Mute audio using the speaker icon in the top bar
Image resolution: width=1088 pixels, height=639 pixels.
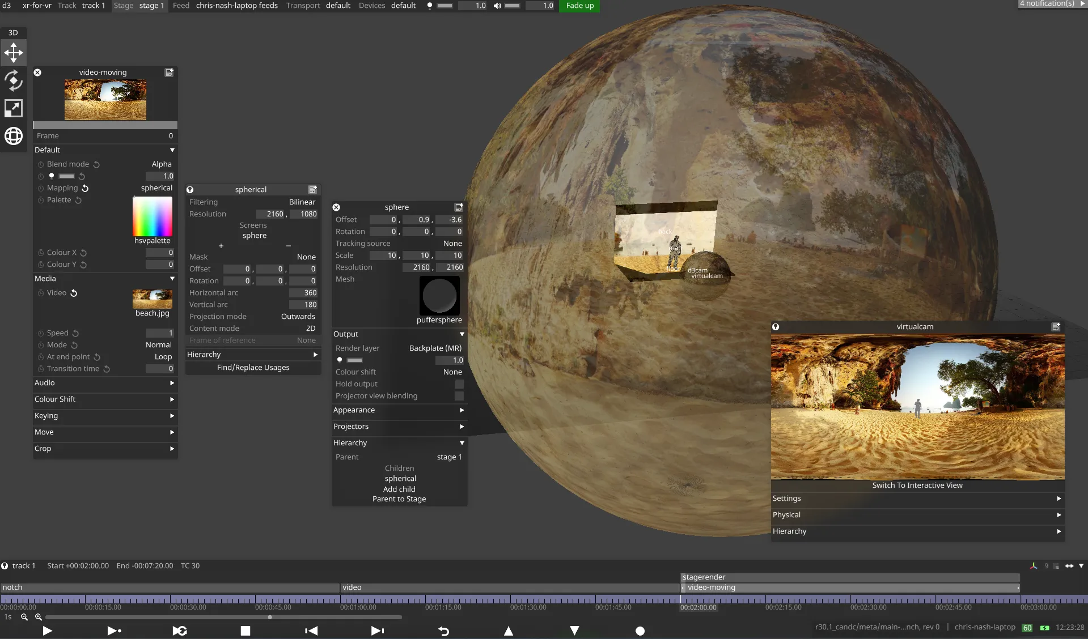point(497,6)
